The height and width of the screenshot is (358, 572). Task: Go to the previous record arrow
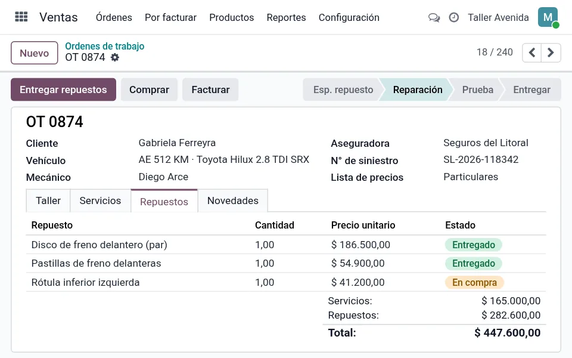tap(532, 53)
